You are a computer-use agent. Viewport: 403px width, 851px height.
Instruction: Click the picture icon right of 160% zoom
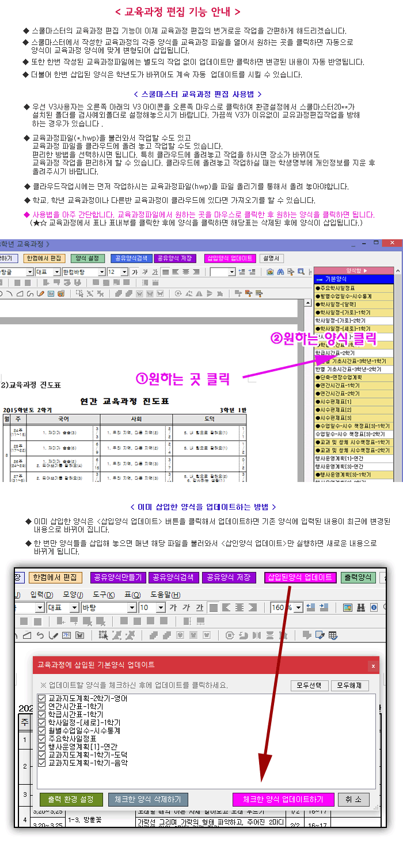point(347,608)
